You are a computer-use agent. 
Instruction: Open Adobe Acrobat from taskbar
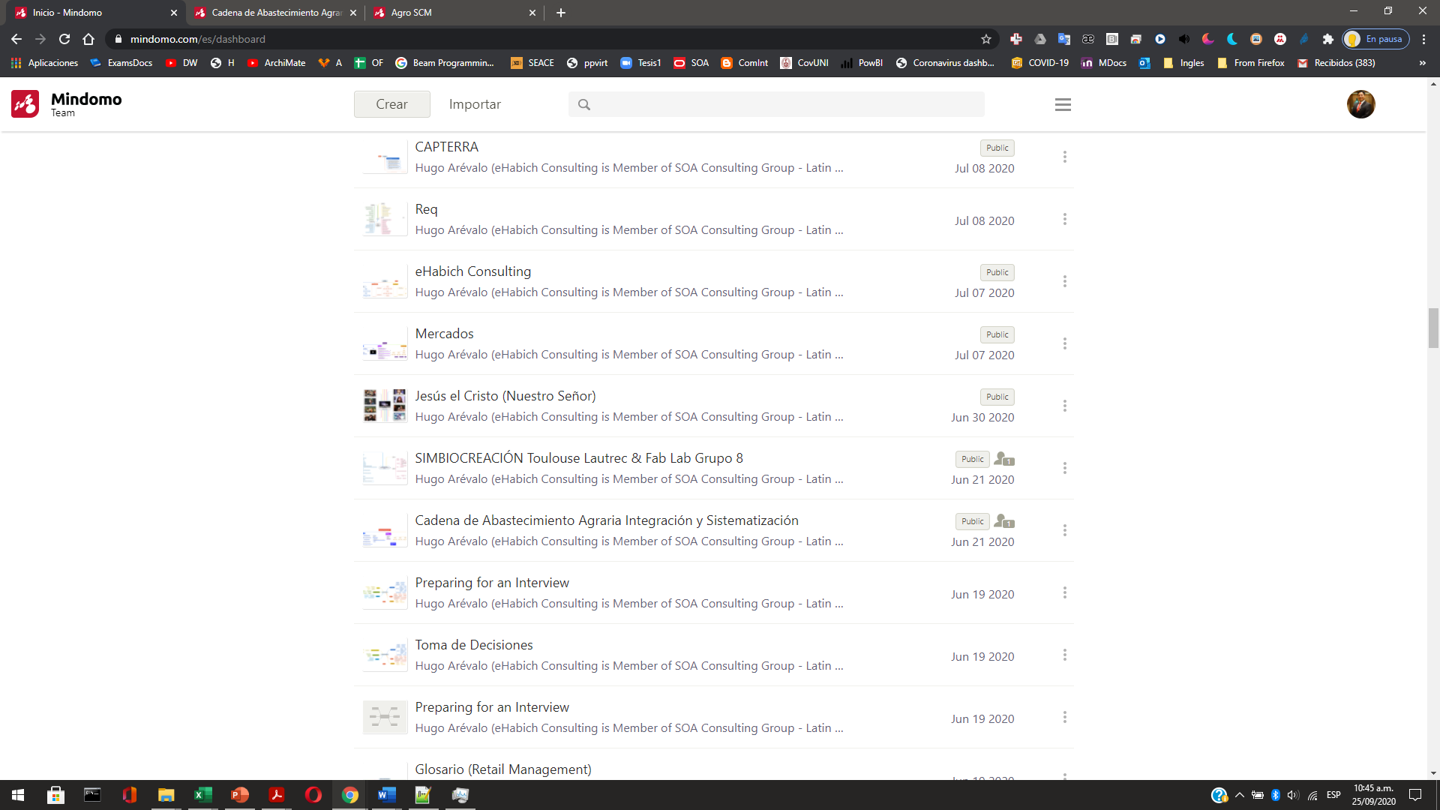[x=276, y=795]
